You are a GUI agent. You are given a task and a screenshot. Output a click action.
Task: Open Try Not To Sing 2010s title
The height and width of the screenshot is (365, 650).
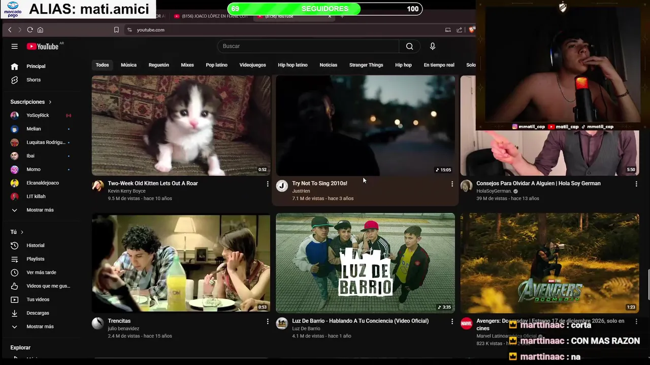click(319, 184)
